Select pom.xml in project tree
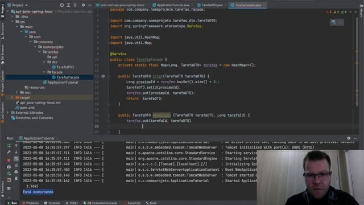The height and width of the screenshot is (205, 364). click(25, 108)
